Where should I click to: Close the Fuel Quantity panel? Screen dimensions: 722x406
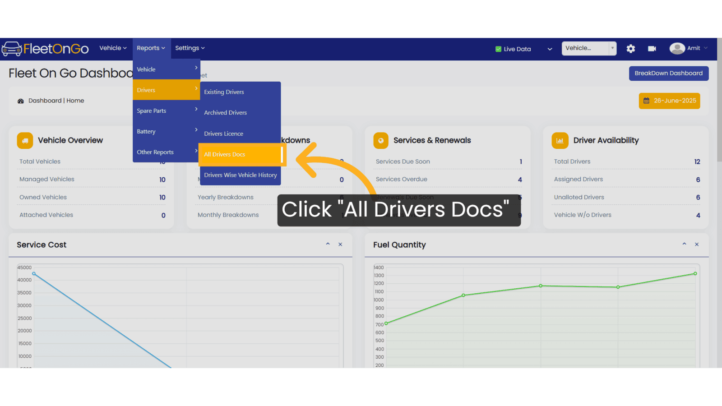pos(697,245)
